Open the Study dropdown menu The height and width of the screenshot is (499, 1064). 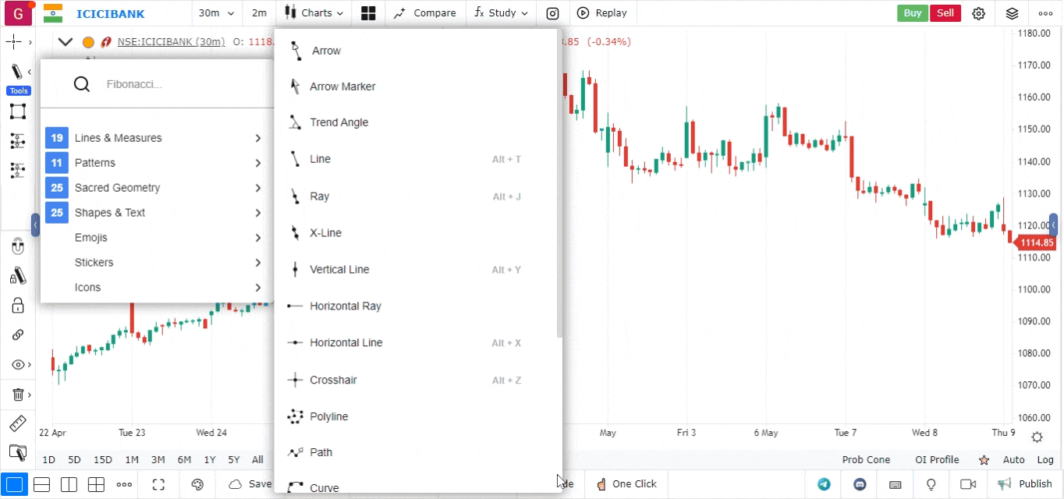[x=502, y=13]
